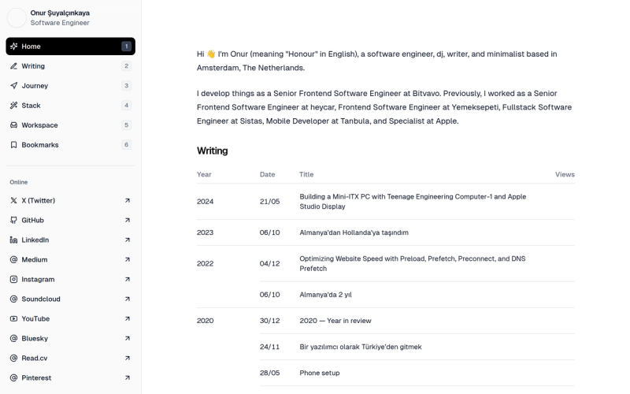The image size is (630, 394).
Task: Click the 21/05 date cell
Action: (269, 202)
